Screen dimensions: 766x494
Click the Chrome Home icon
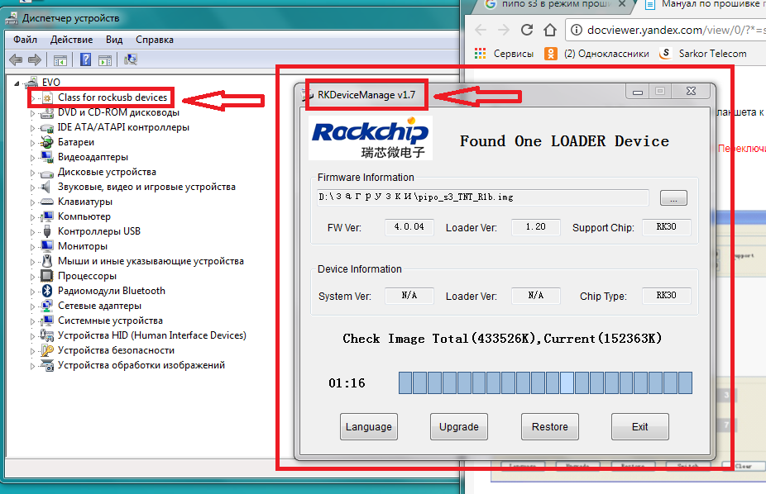(x=550, y=31)
